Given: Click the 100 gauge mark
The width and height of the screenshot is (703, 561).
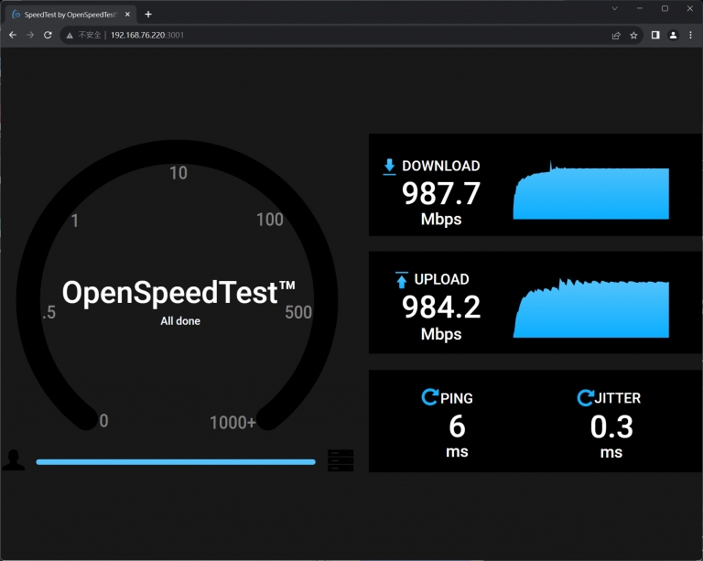Looking at the screenshot, I should (269, 220).
